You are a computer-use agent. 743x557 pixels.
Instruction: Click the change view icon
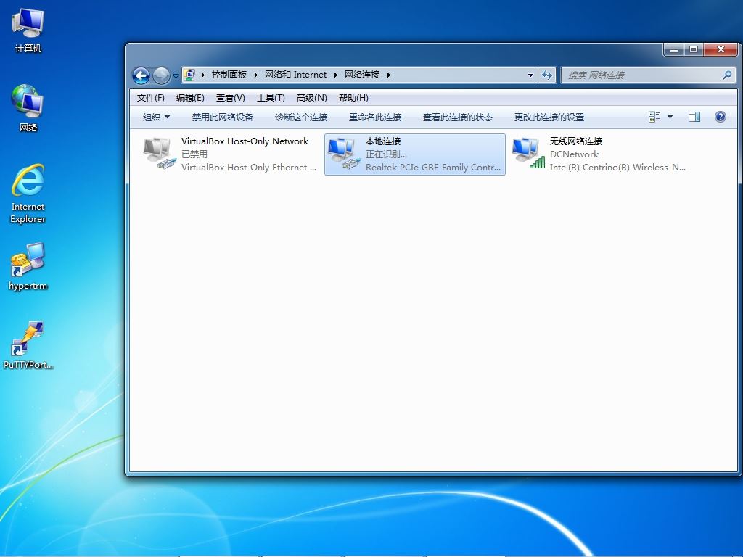pyautogui.click(x=654, y=117)
